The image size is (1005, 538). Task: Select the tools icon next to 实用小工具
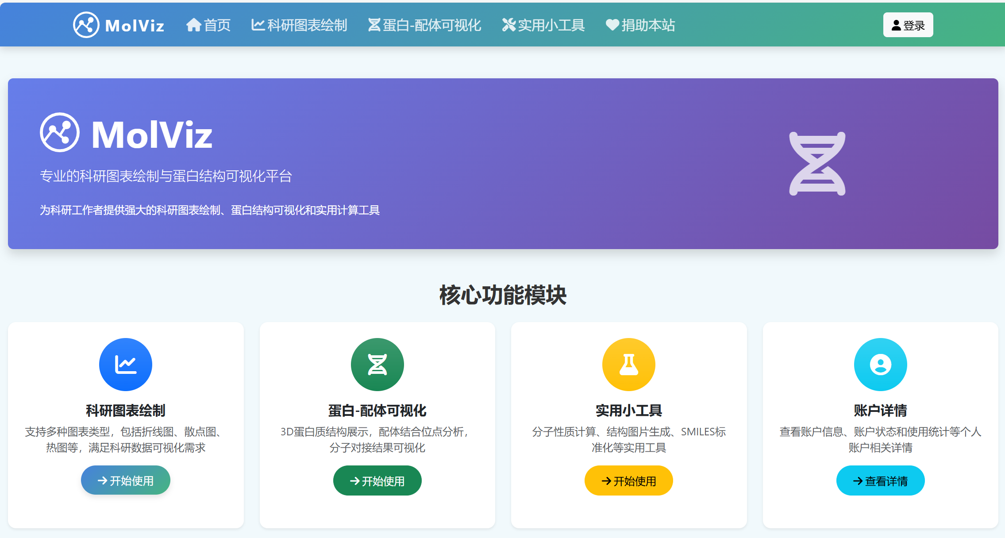click(509, 25)
